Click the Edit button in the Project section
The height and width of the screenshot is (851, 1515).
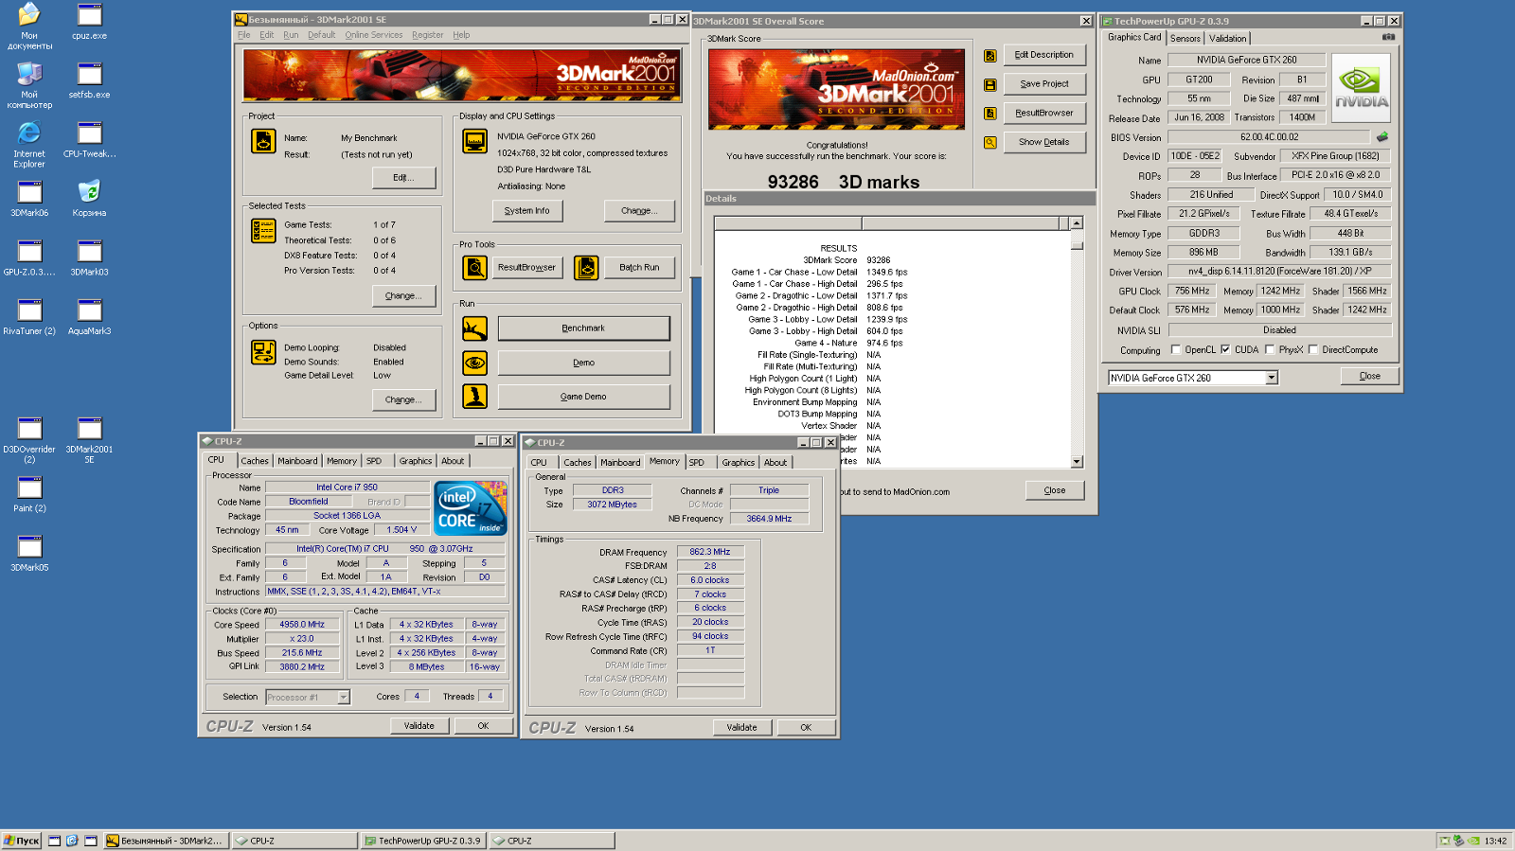pyautogui.click(x=403, y=178)
